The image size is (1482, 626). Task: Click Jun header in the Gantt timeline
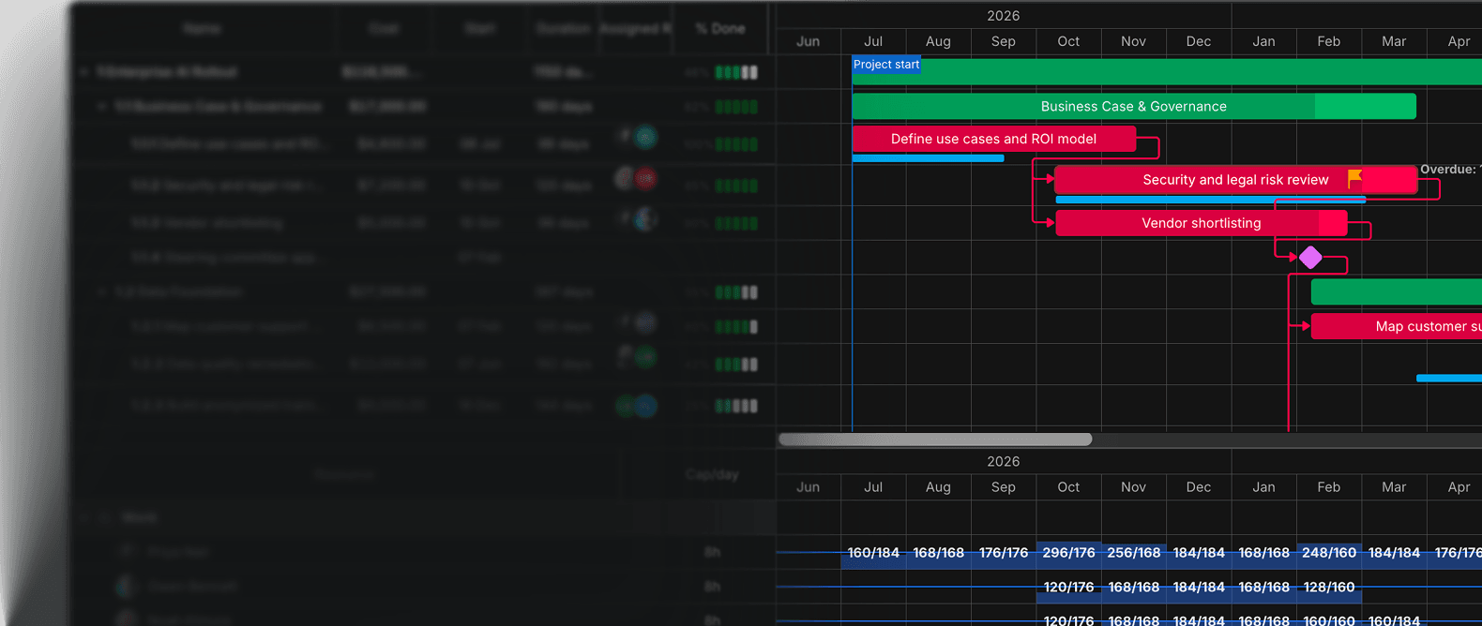(808, 41)
